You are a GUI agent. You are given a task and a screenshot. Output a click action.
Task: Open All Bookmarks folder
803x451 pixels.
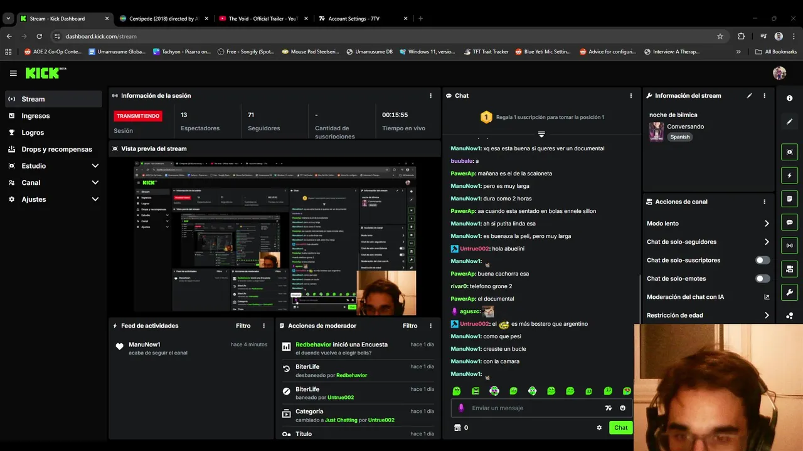(776, 51)
